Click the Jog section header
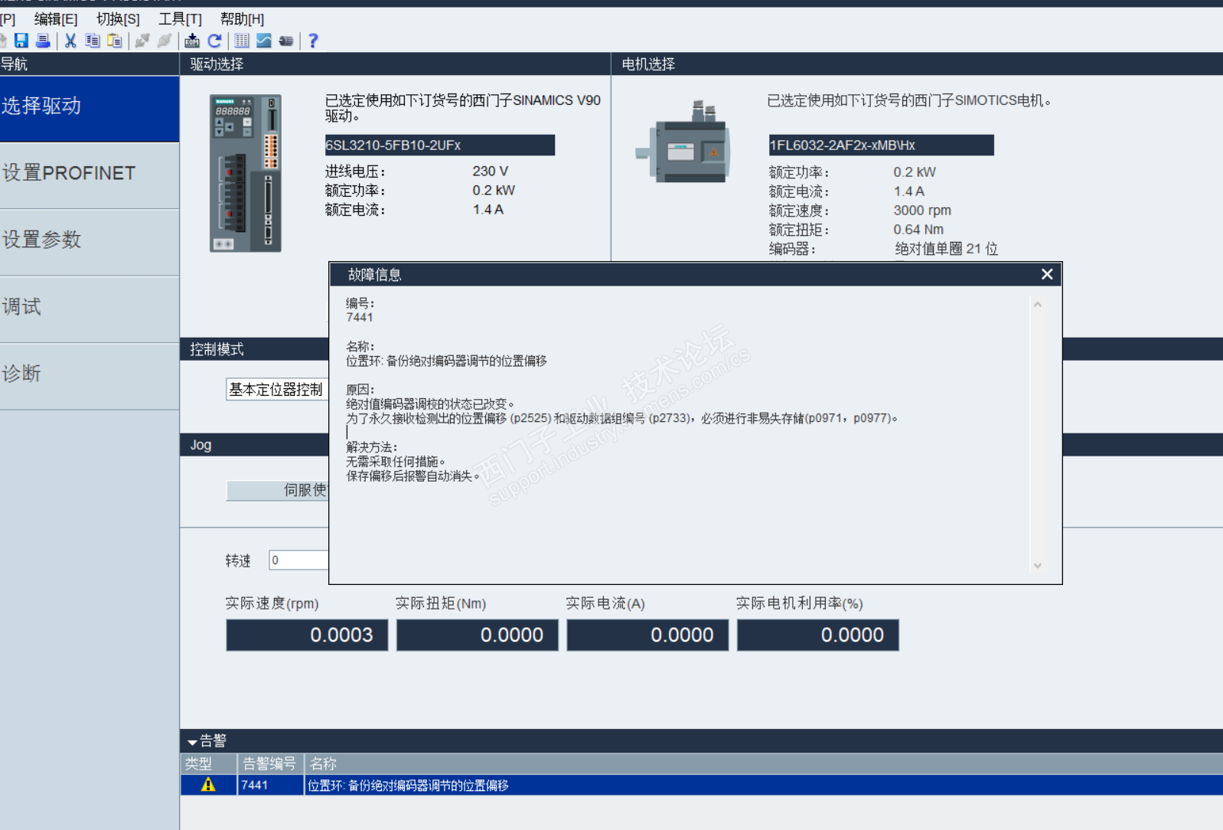 255,445
